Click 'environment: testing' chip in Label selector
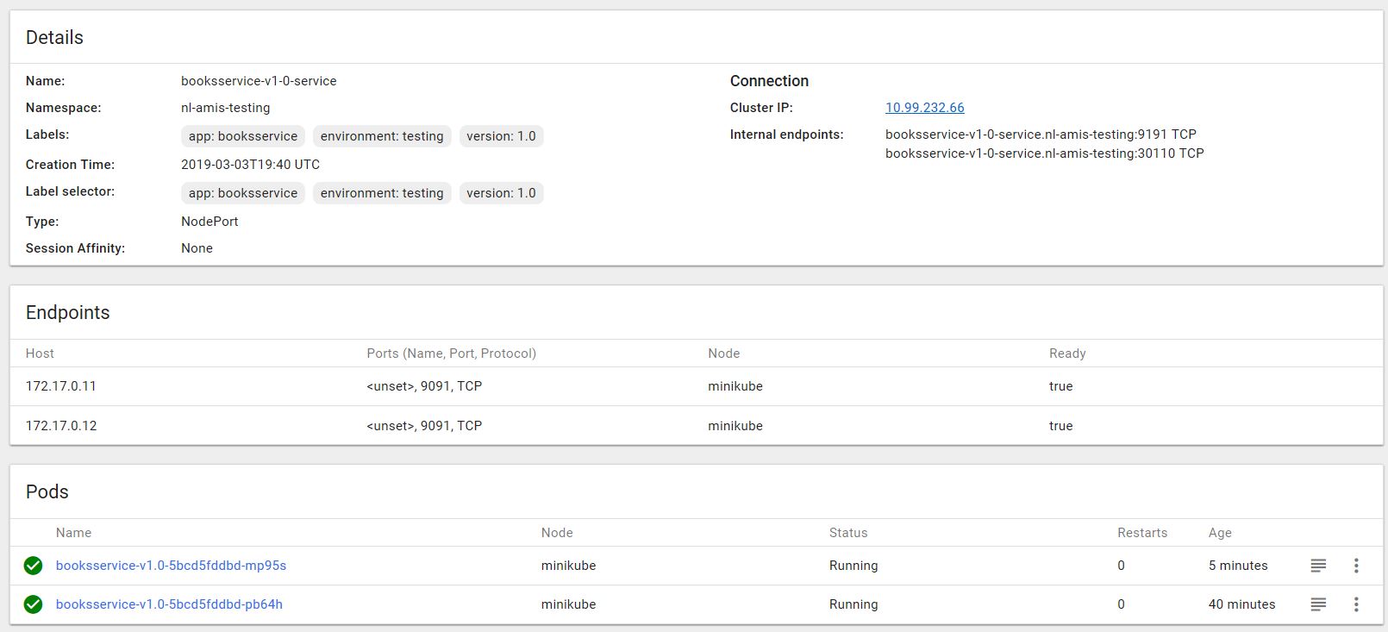This screenshot has width=1388, height=632. 382,193
